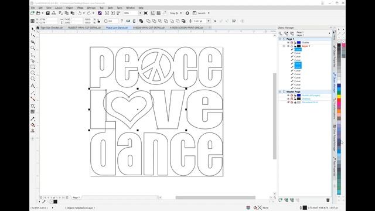
Task: Collapse the Layer 1 tree node
Action: (x=284, y=46)
